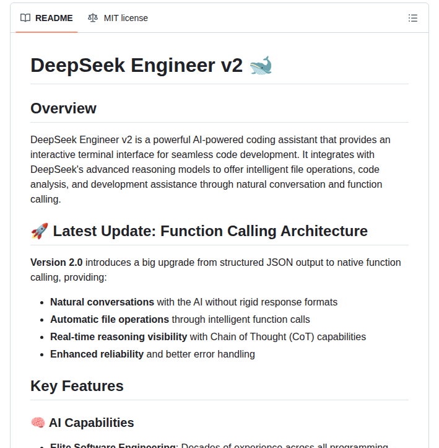Screen dimensions: 439x448
Task: Click the balance scale license icon
Action: pyautogui.click(x=93, y=18)
